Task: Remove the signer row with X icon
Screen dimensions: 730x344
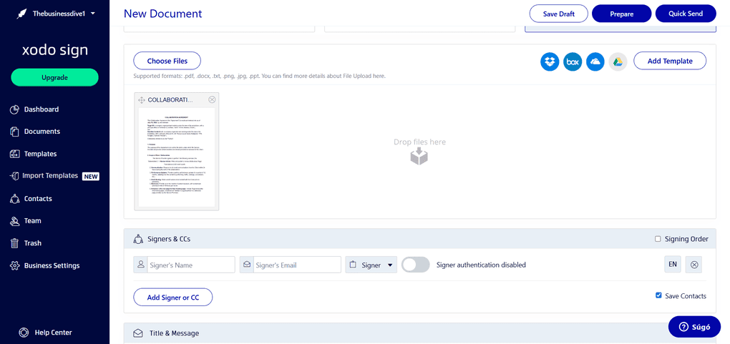Action: 693,265
